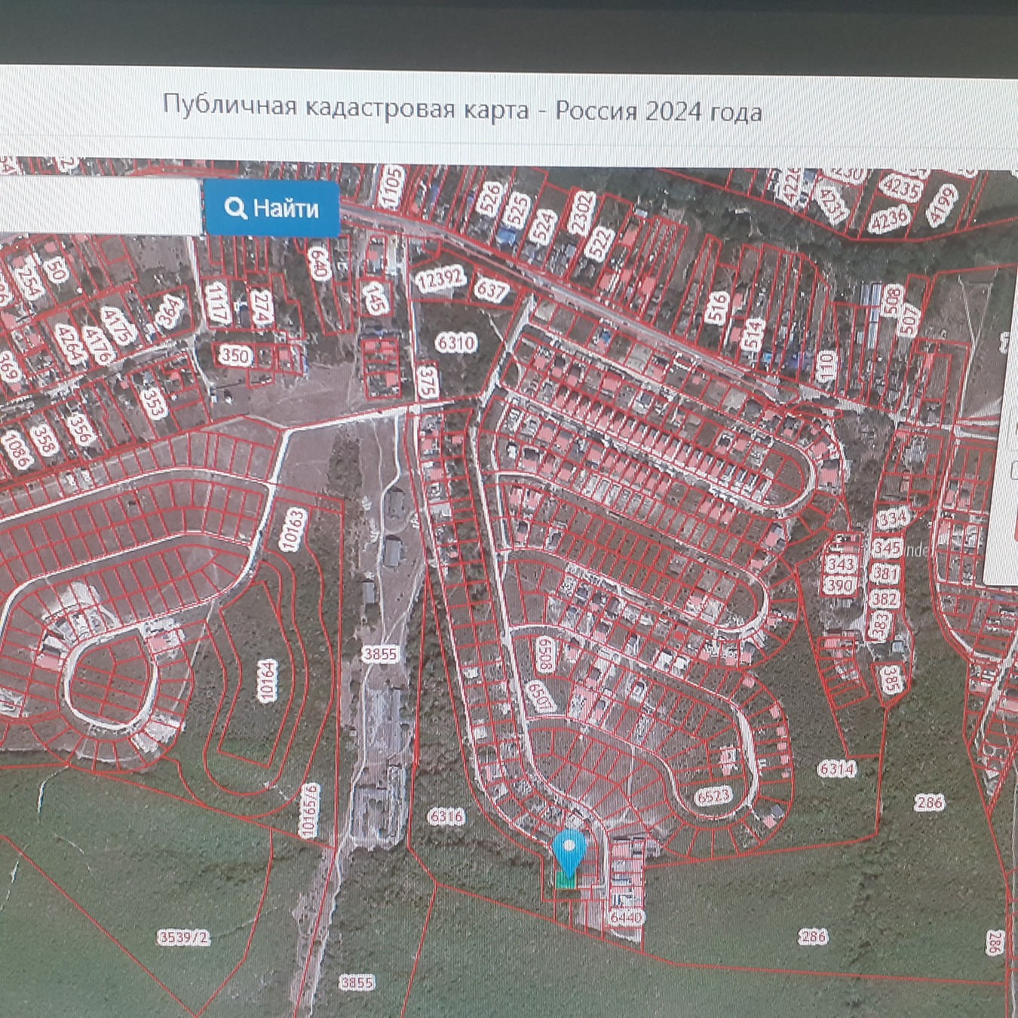
Task: Click the Найти search button
Action: pyautogui.click(x=271, y=208)
